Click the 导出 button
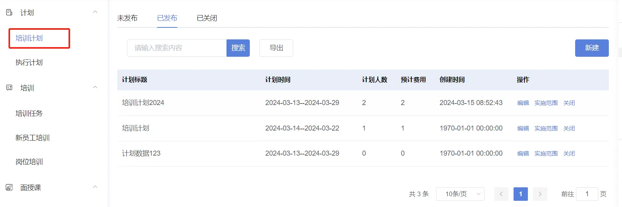The height and width of the screenshot is (207, 622). pyautogui.click(x=276, y=48)
